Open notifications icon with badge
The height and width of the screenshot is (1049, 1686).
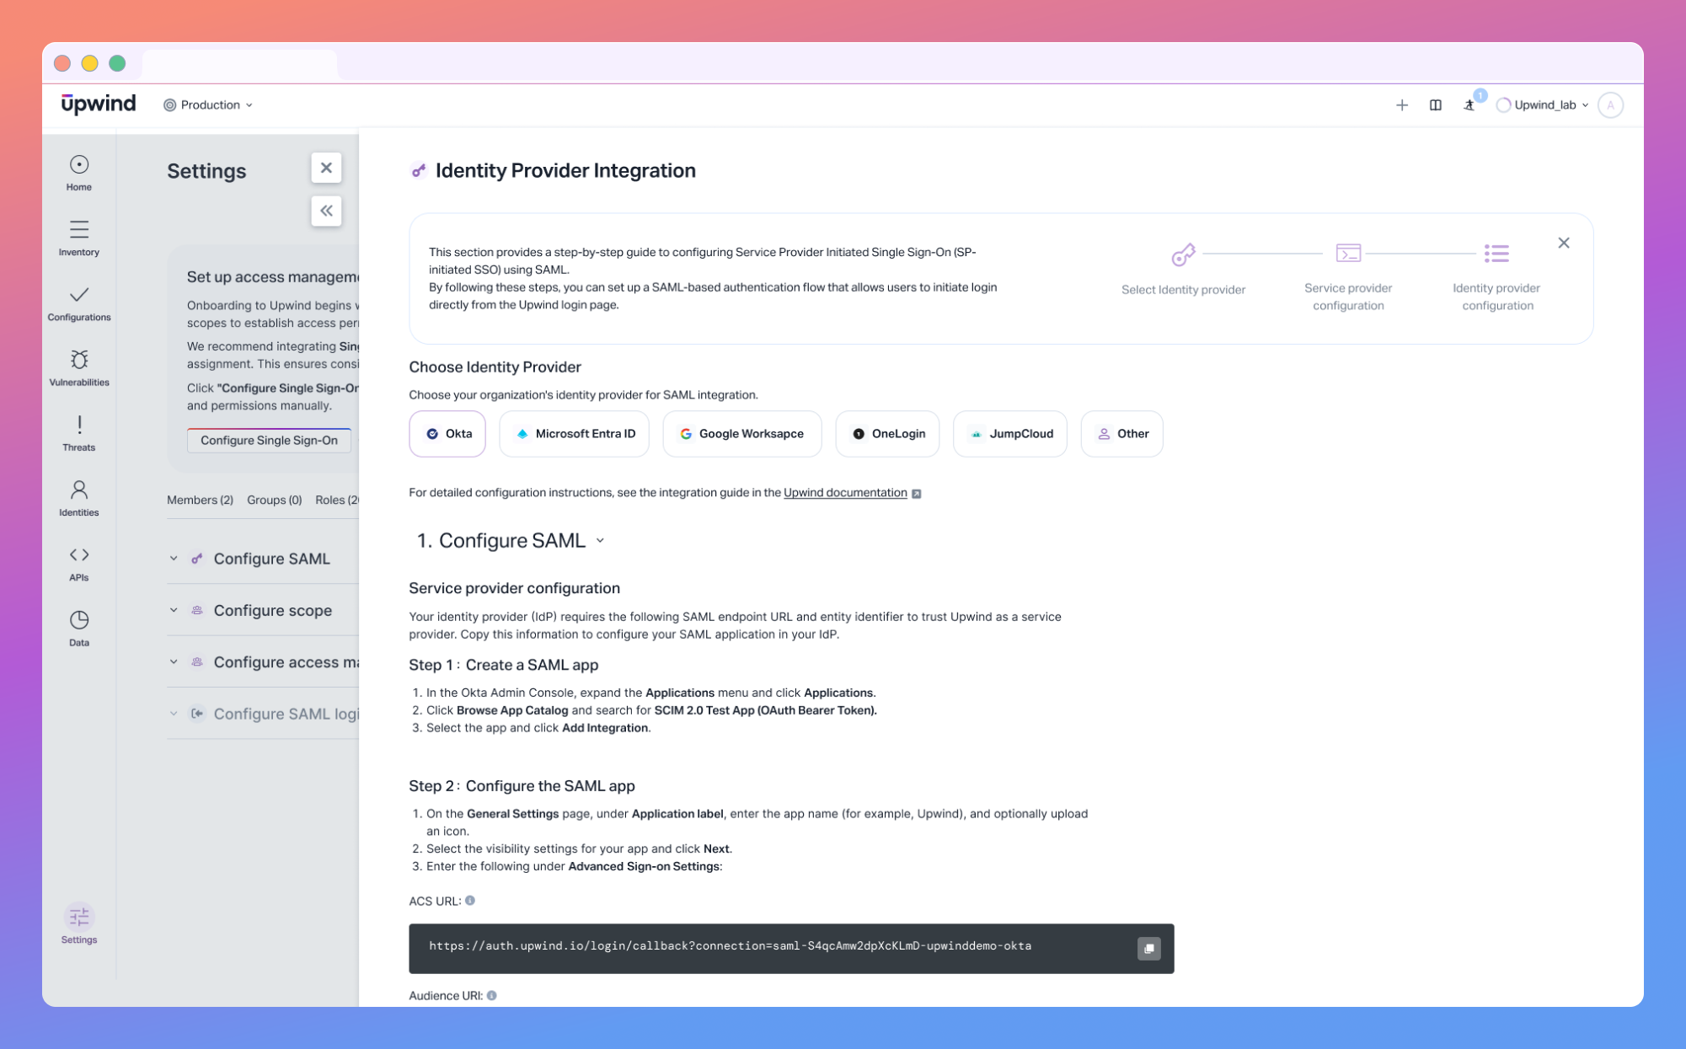coord(1469,104)
